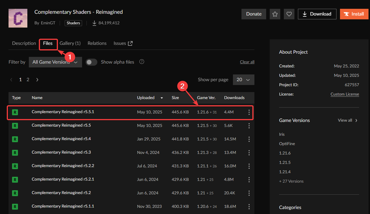Open more options for r5.2.2 row
The height and width of the screenshot is (214, 370).
pyautogui.click(x=249, y=166)
